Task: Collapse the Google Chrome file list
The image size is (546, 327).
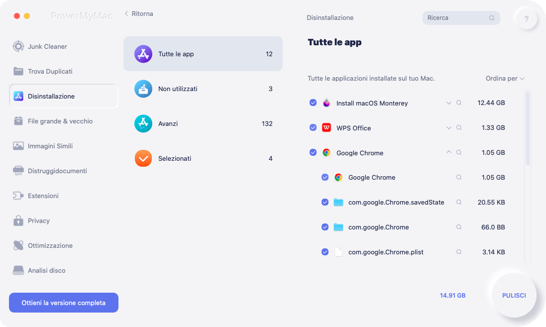Action: coord(448,153)
